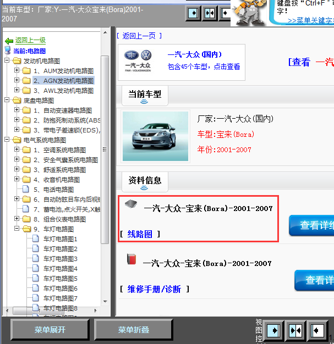Click the document icon of 车灯电路图4
The image size is (334, 344).
pyautogui.click(x=36, y=268)
